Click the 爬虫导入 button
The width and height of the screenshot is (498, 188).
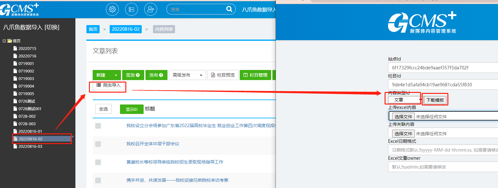tap(108, 85)
